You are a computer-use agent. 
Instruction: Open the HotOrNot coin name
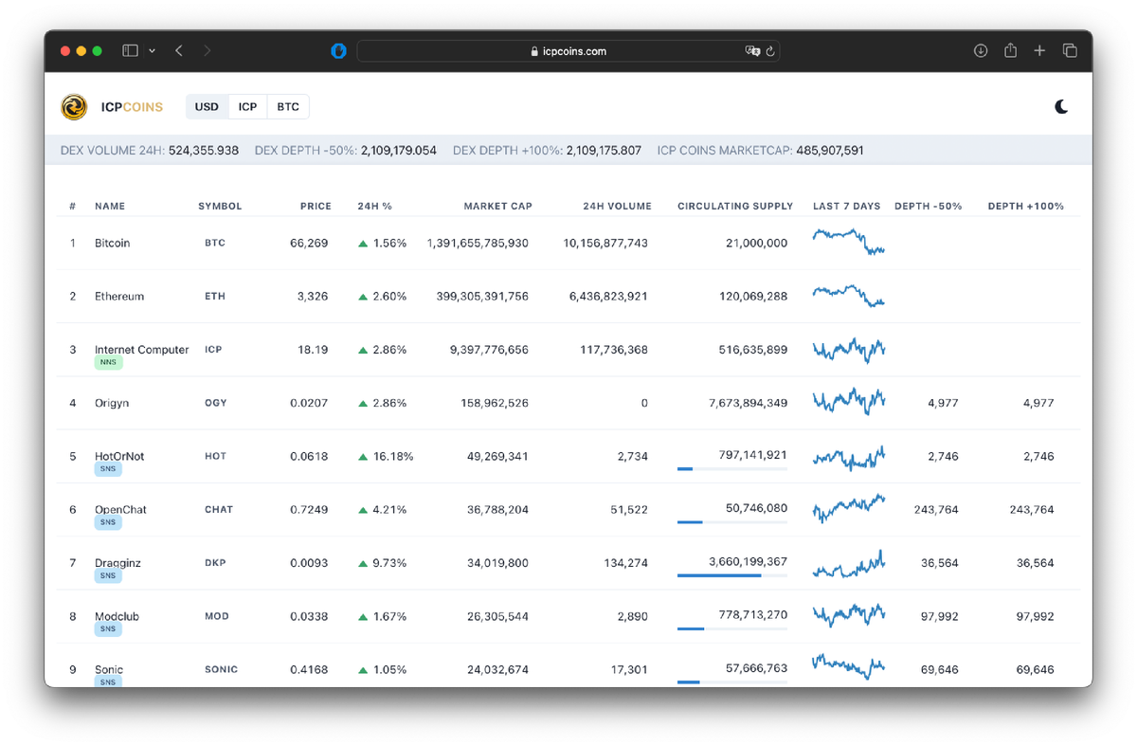click(x=119, y=456)
